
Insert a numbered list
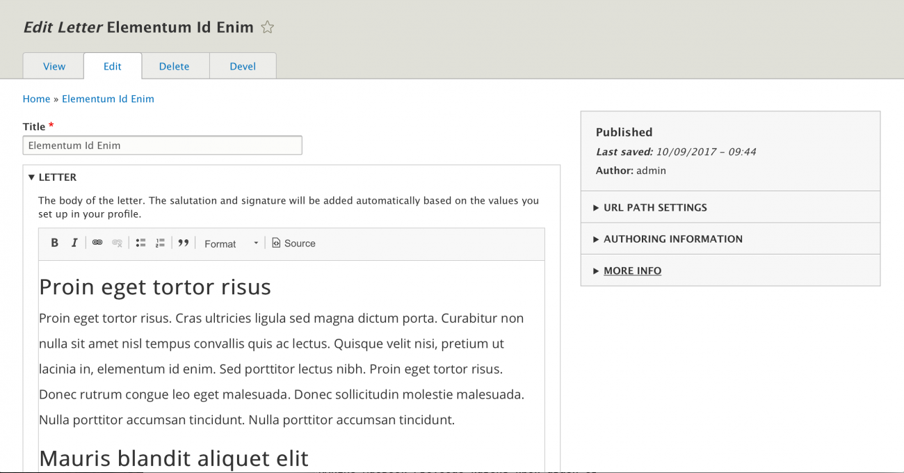click(x=161, y=243)
